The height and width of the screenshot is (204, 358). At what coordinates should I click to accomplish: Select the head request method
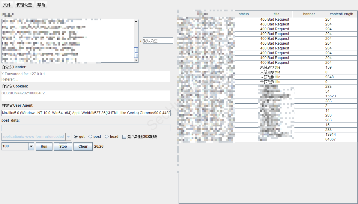(x=107, y=137)
